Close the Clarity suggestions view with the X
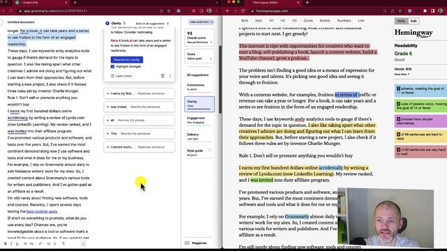Image resolution: width=447 pixels, height=251 pixels. click(168, 23)
